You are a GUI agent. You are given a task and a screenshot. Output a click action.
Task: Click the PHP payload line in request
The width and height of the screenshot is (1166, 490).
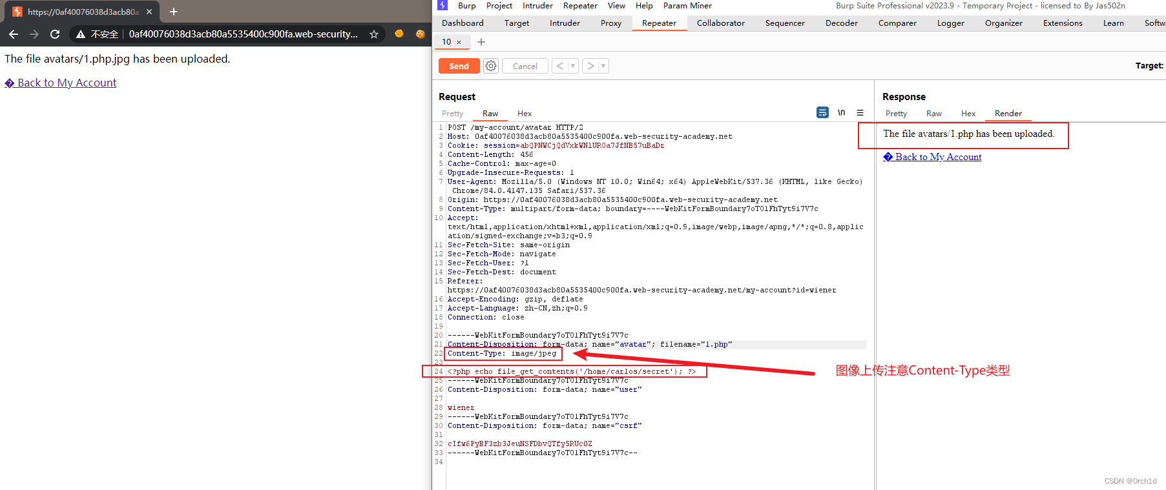tap(572, 371)
